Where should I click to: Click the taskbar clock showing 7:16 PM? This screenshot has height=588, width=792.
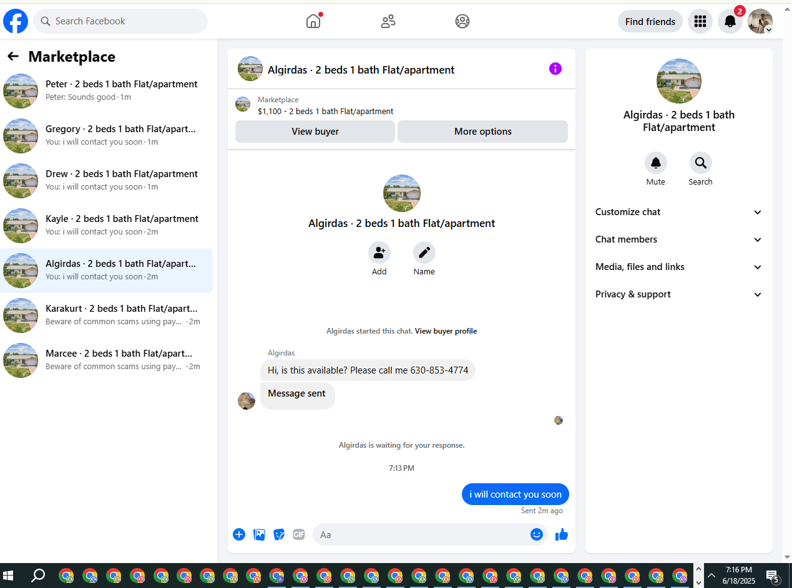(x=739, y=575)
